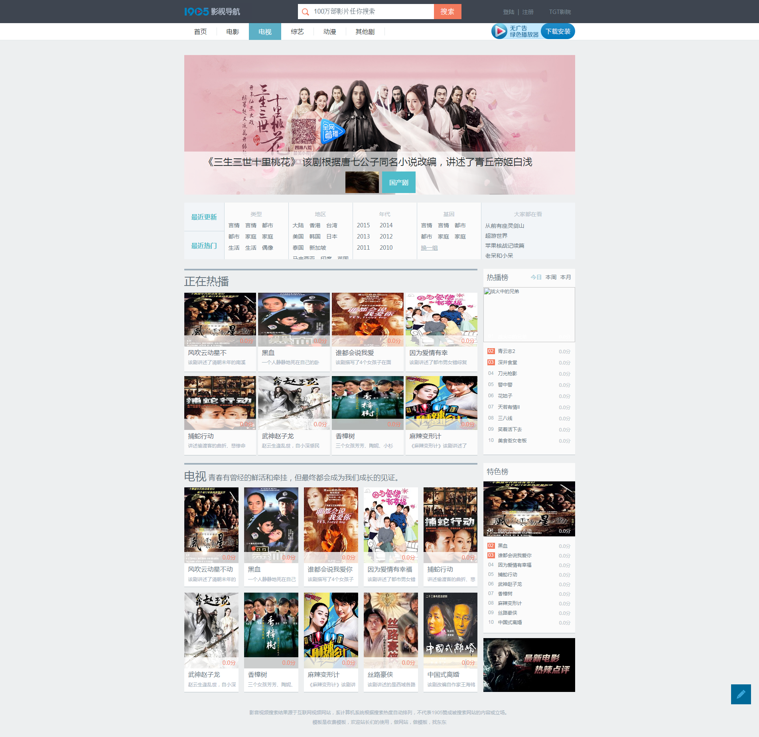The image size is (759, 737).
Task: Click the 无广告绿色播放器 ad banner
Action: coord(533,32)
